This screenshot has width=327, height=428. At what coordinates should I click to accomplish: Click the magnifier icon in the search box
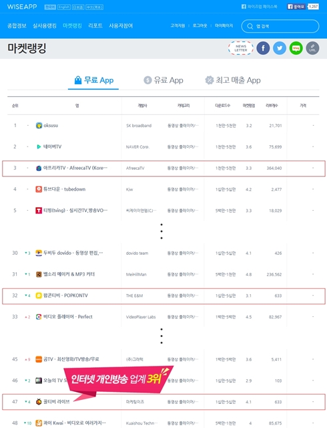tap(250, 26)
